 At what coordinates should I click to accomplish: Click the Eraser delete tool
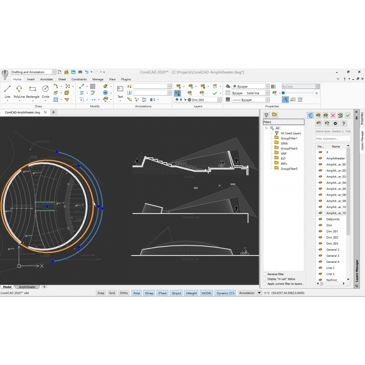(105, 86)
